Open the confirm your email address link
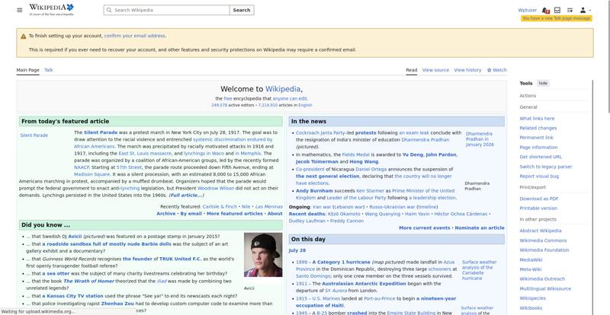Screen dimensions: 610x315 tap(135, 36)
